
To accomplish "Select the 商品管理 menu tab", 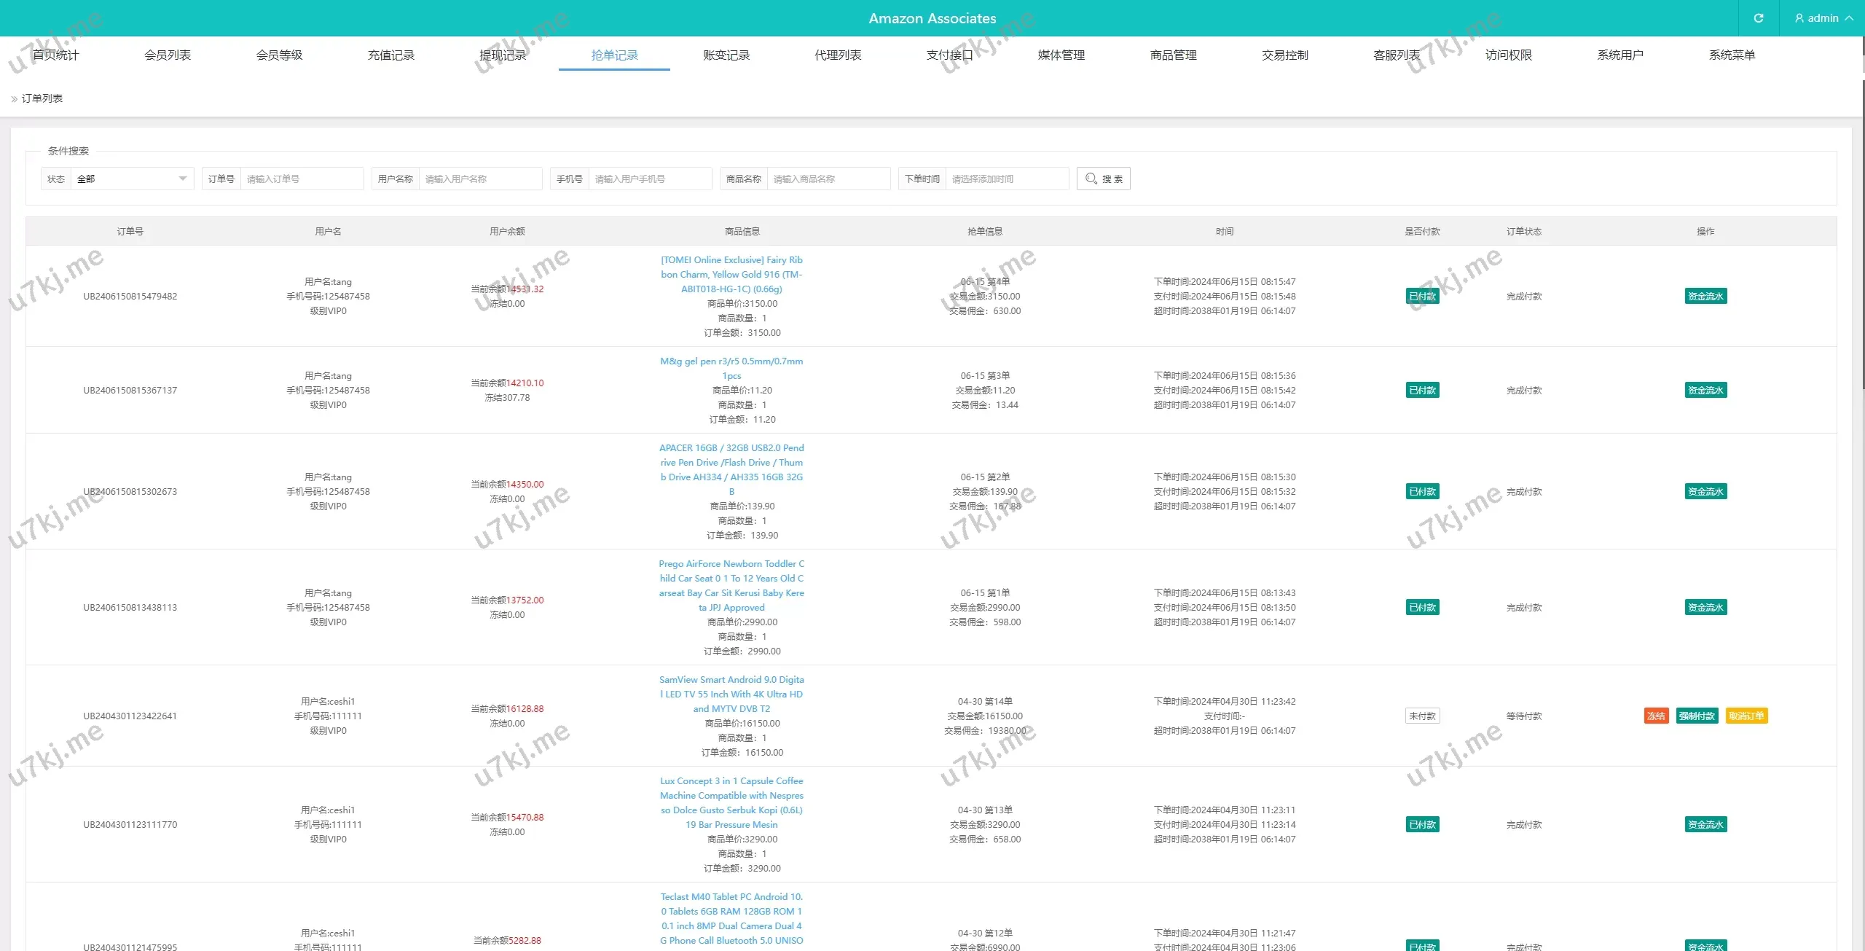I will pyautogui.click(x=1173, y=55).
